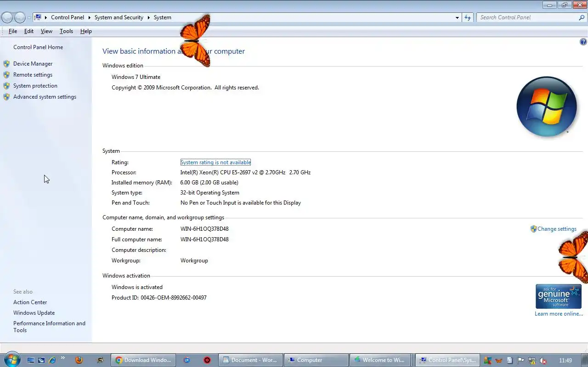Click the muted volume speaker tray icon

point(543,361)
